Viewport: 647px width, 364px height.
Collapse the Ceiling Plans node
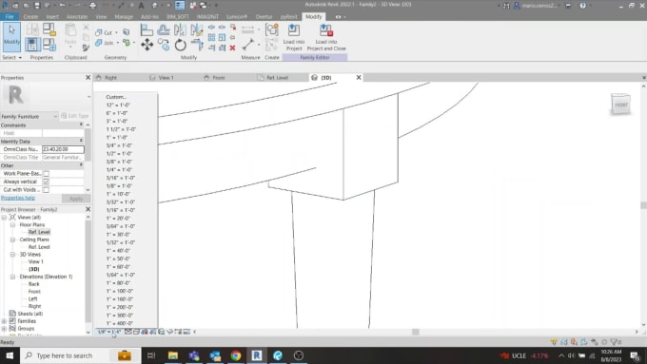coord(12,239)
